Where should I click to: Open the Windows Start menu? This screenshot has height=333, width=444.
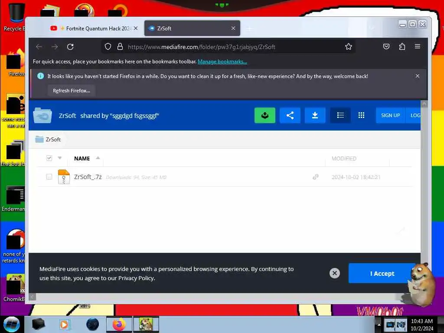(11, 324)
